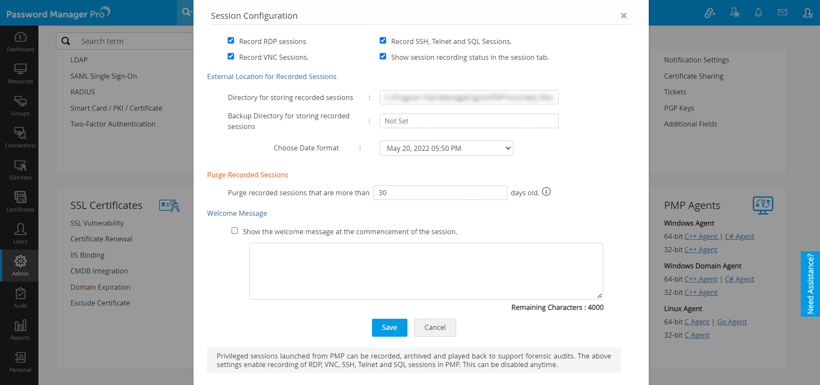The image size is (820, 385).
Task: Open the Certificates sidebar icon
Action: pos(20,202)
